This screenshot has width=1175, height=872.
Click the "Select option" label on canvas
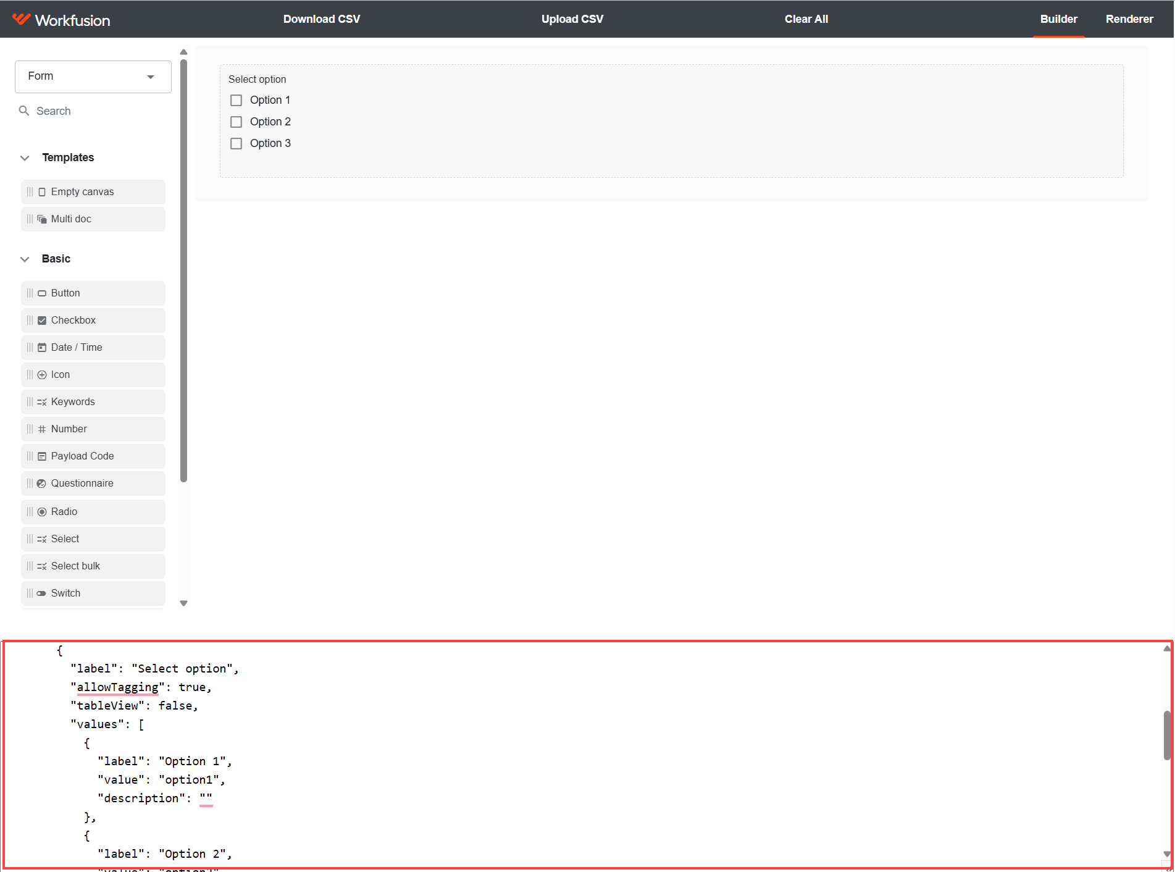pos(257,79)
